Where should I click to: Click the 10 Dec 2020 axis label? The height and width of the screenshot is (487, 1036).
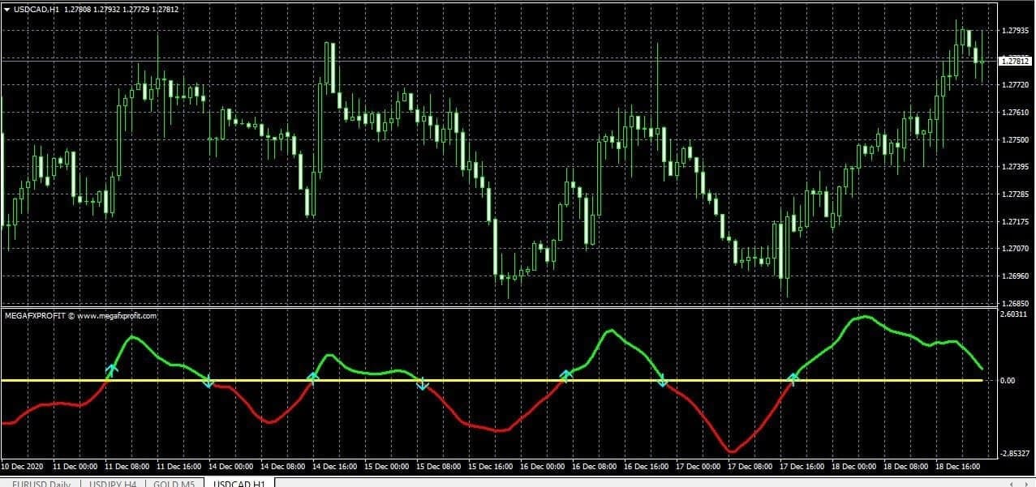[x=24, y=466]
